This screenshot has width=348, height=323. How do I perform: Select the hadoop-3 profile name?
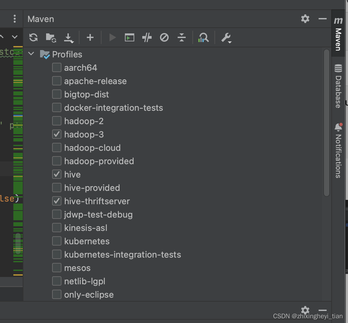point(84,134)
